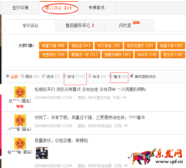Switch to the 专享服务 tab
Image resolution: width=186 pixels, height=168 pixels.
[96, 8]
